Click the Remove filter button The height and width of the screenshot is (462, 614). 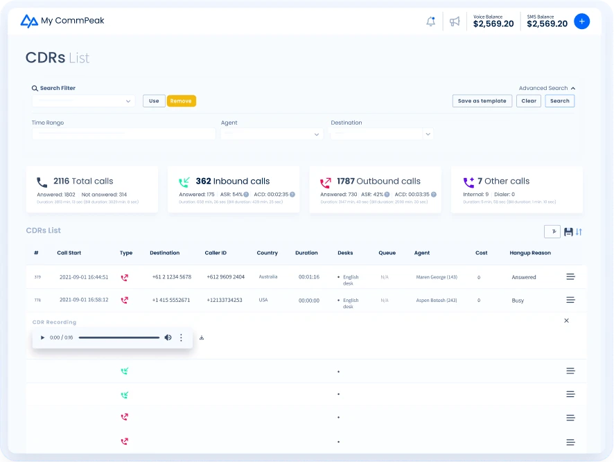click(180, 100)
